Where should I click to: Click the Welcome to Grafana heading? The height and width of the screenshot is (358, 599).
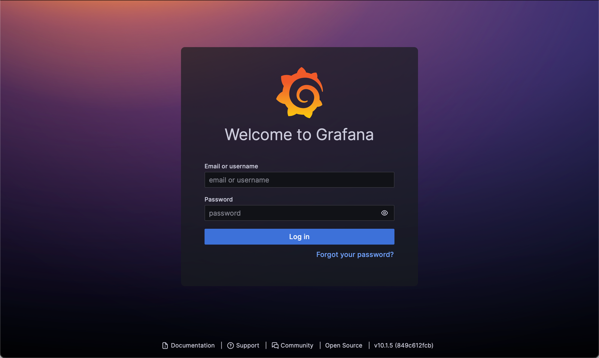(299, 135)
